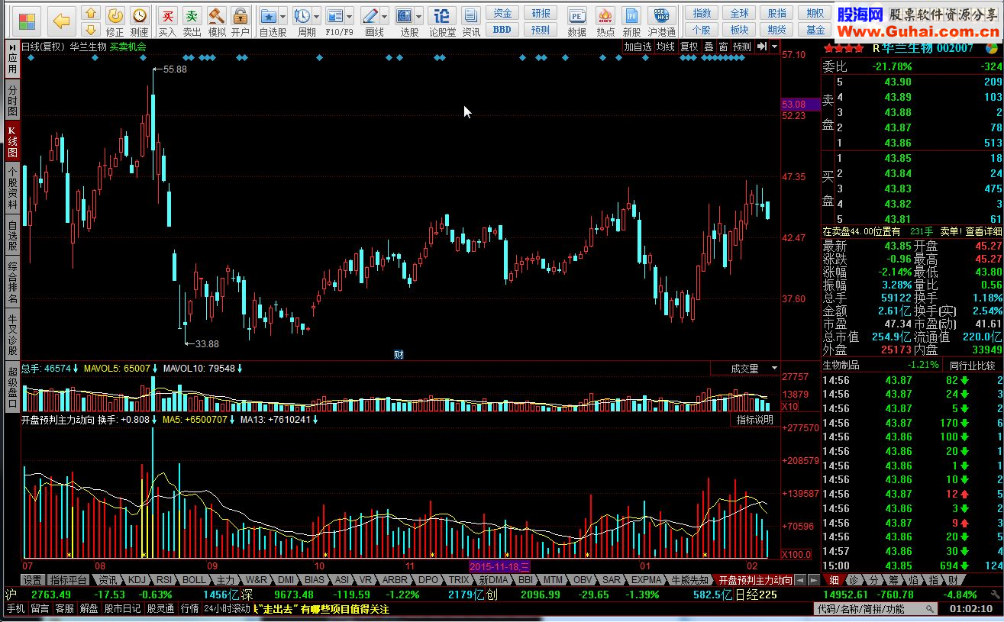Open the 股市日记 bottom bar item

[122, 609]
